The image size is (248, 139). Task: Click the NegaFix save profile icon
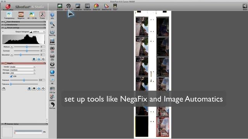pyautogui.click(x=3, y=88)
